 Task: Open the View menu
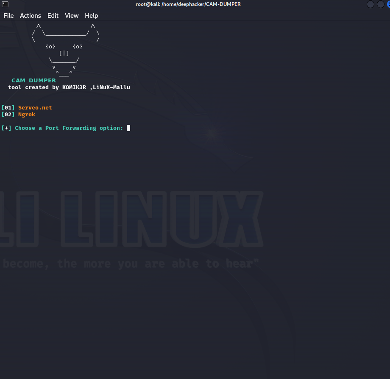[x=72, y=16]
